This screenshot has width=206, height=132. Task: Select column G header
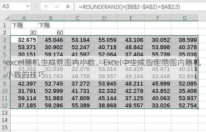coord(185,18)
